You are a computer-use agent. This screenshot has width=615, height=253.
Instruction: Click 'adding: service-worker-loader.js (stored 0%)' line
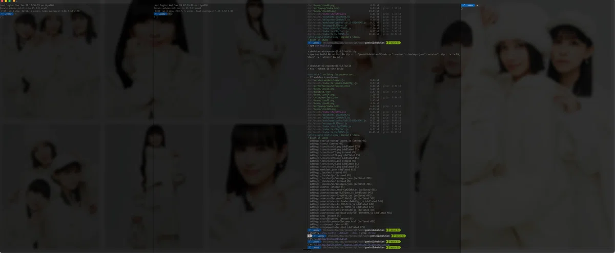(x=338, y=141)
